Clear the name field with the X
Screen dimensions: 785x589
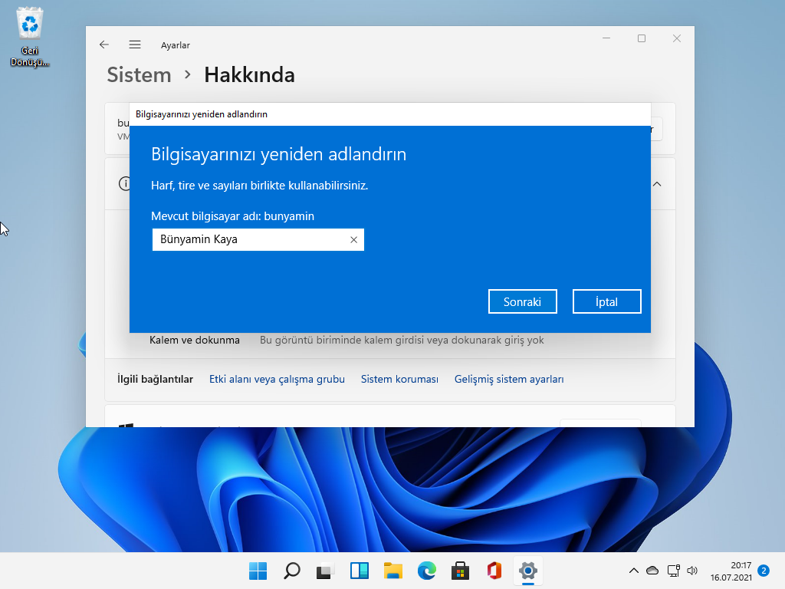(x=353, y=239)
